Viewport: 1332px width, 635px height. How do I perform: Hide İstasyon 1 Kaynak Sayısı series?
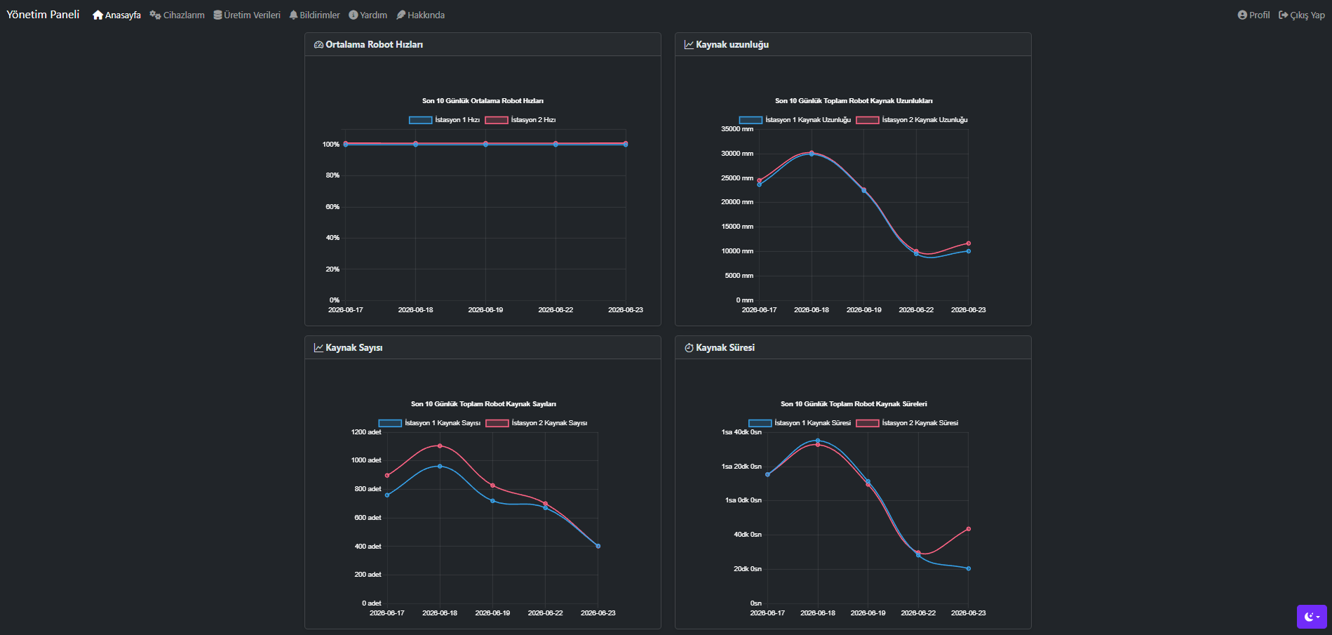pyautogui.click(x=429, y=423)
